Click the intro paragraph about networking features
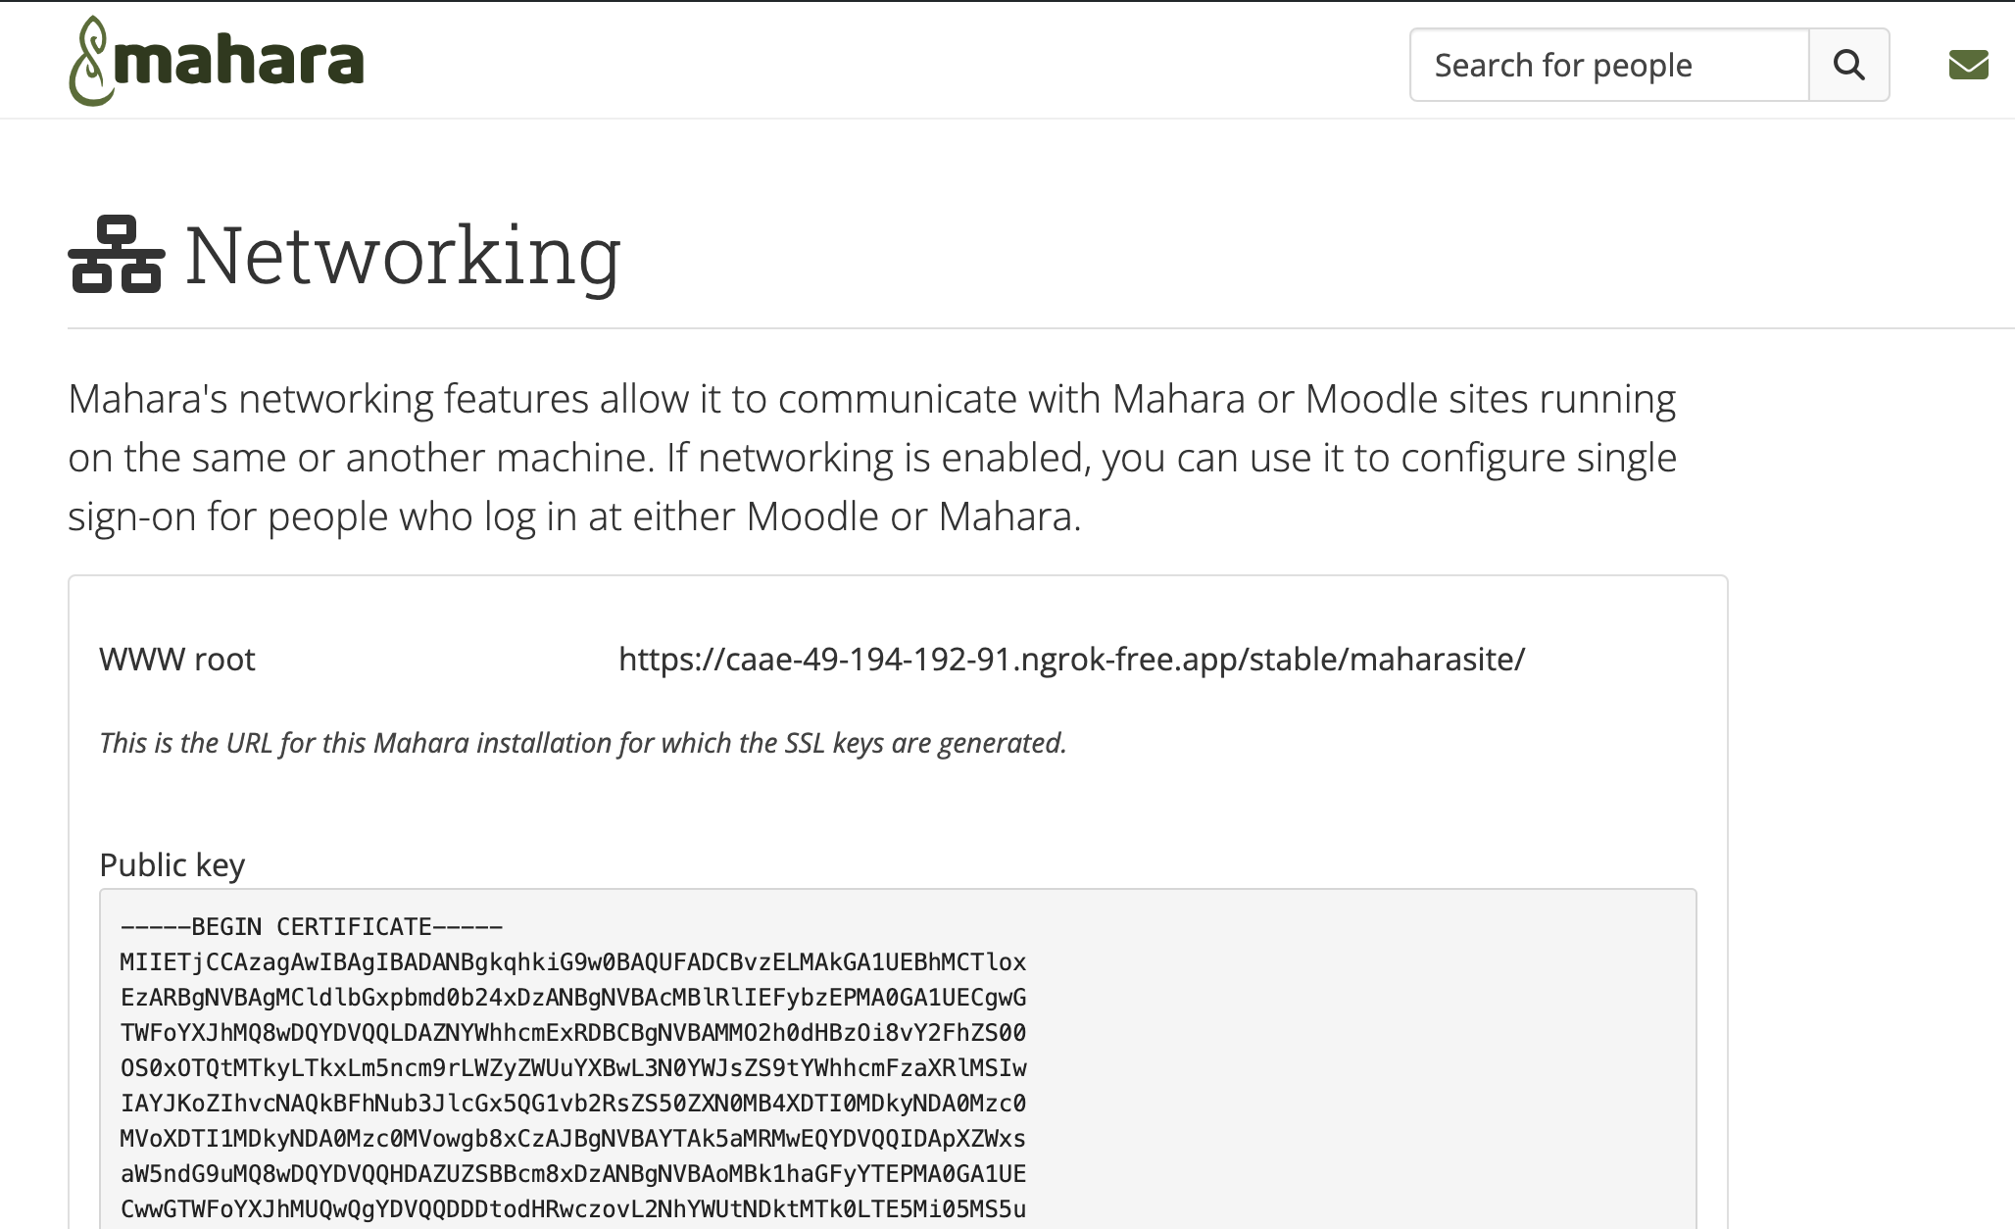The width and height of the screenshot is (2015, 1229). 872,458
